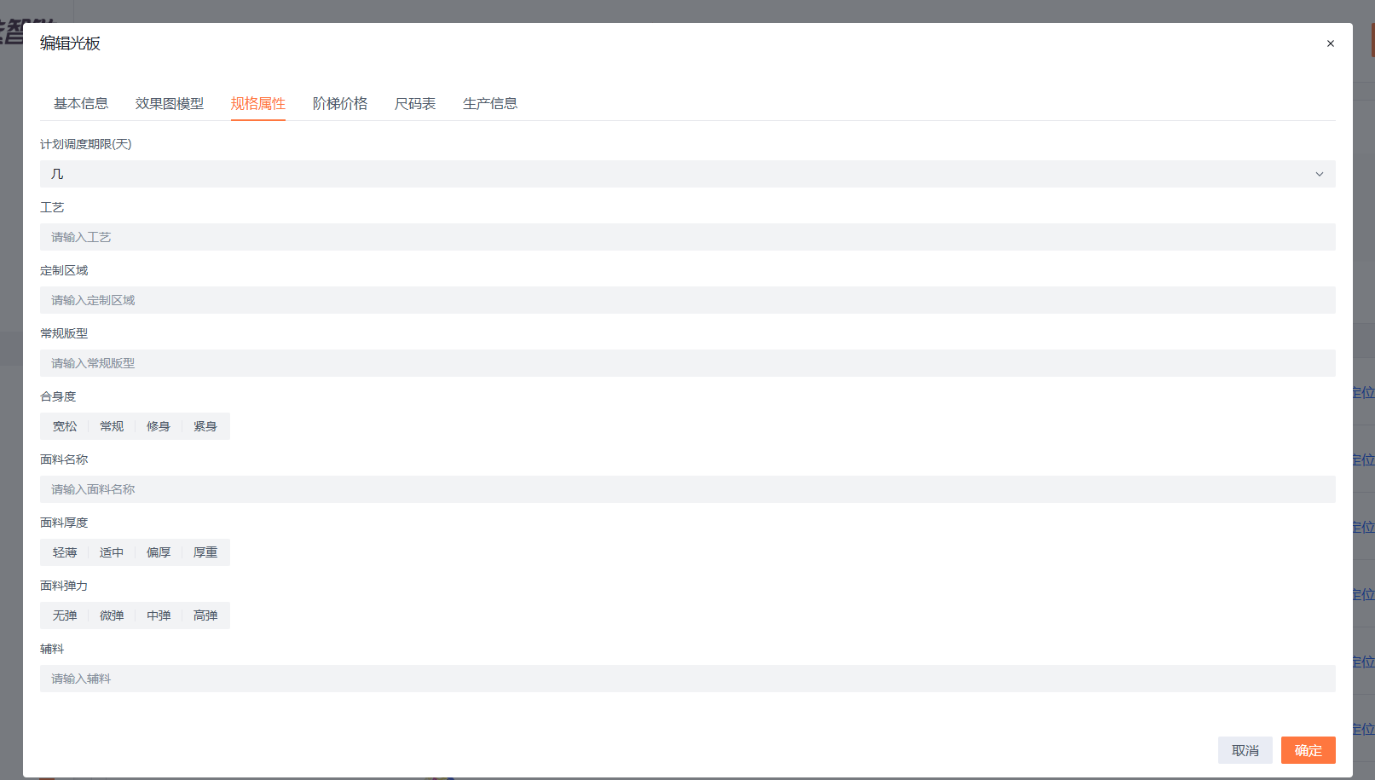Pick 紧身 under 合身度
1375x780 pixels.
pos(205,426)
